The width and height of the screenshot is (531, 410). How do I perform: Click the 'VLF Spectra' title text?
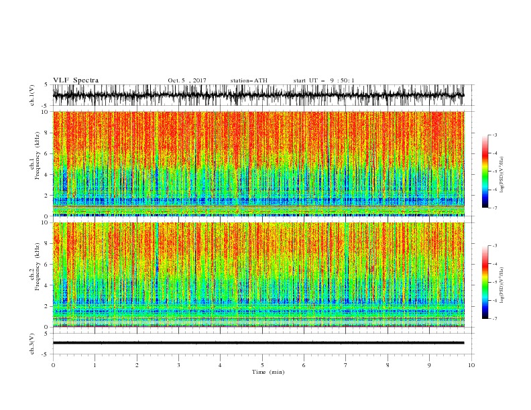click(76, 80)
